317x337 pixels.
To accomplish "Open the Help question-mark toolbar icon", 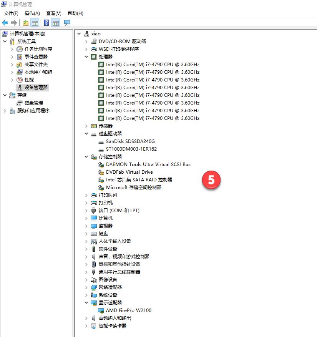I will pos(46,23).
